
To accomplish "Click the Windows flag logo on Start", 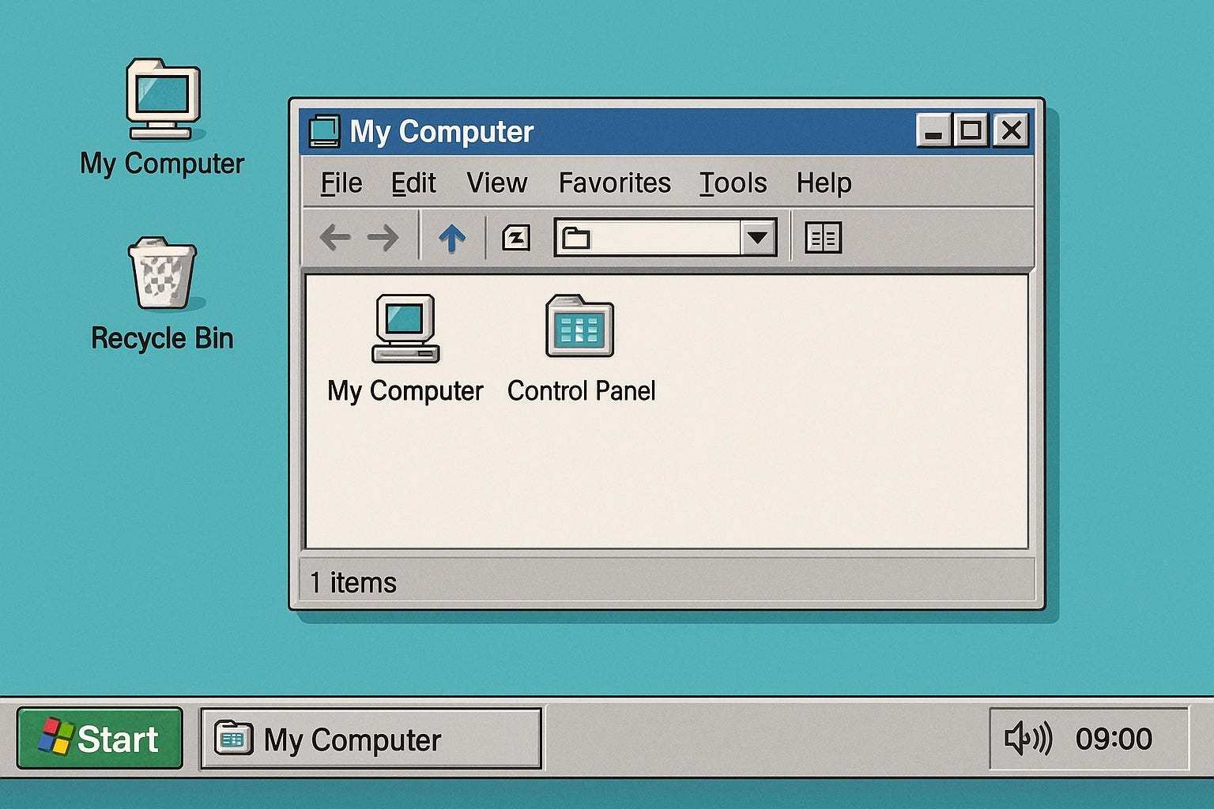I will (55, 736).
